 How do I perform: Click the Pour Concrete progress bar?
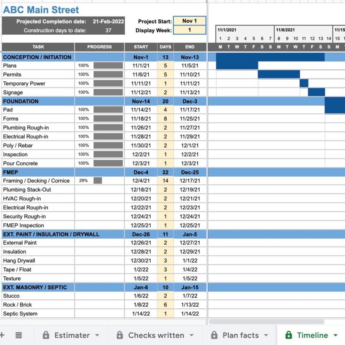108,163
